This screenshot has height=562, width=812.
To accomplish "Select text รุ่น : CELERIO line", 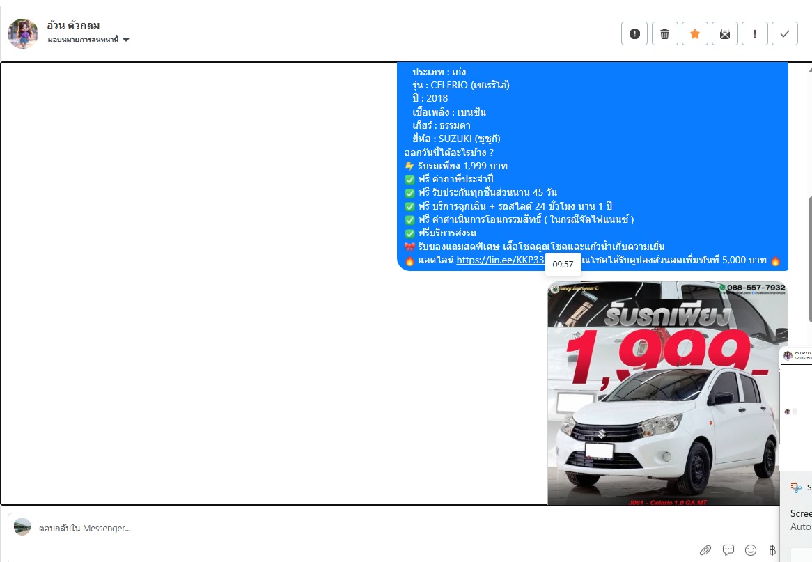I will coord(461,85).
